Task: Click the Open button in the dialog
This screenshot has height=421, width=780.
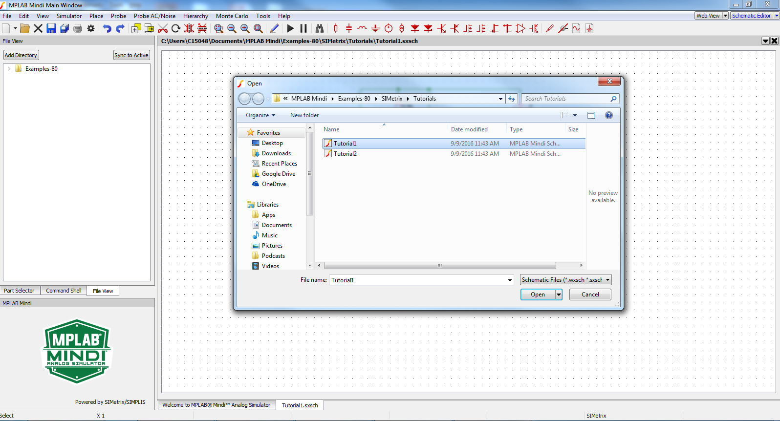Action: 538,295
